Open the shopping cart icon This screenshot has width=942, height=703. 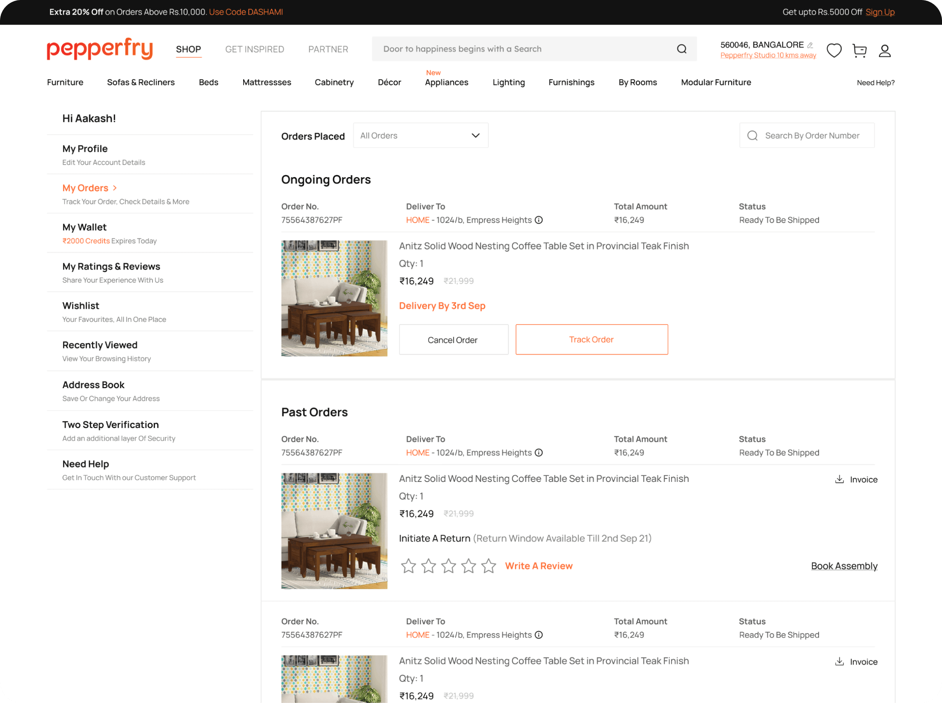pos(860,51)
